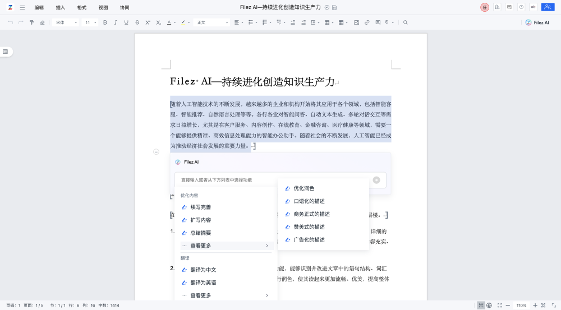Click the increase indent icon

[304, 22]
